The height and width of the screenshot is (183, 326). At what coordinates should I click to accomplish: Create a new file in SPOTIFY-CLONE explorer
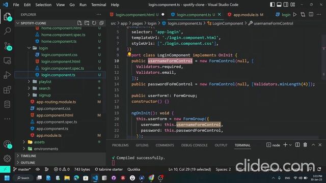coord(79,23)
